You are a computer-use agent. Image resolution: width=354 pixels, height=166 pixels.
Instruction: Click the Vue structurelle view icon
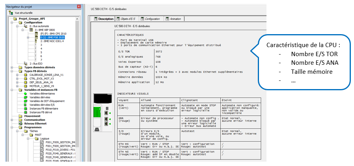pos(11,13)
